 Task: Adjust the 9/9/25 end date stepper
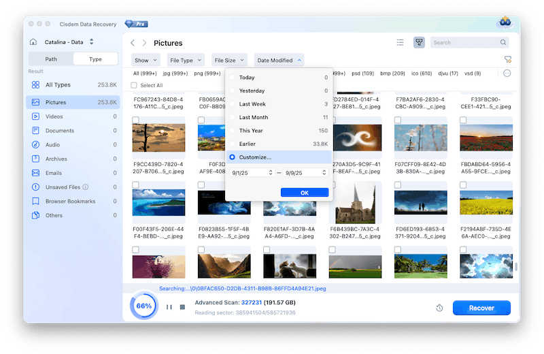324,173
